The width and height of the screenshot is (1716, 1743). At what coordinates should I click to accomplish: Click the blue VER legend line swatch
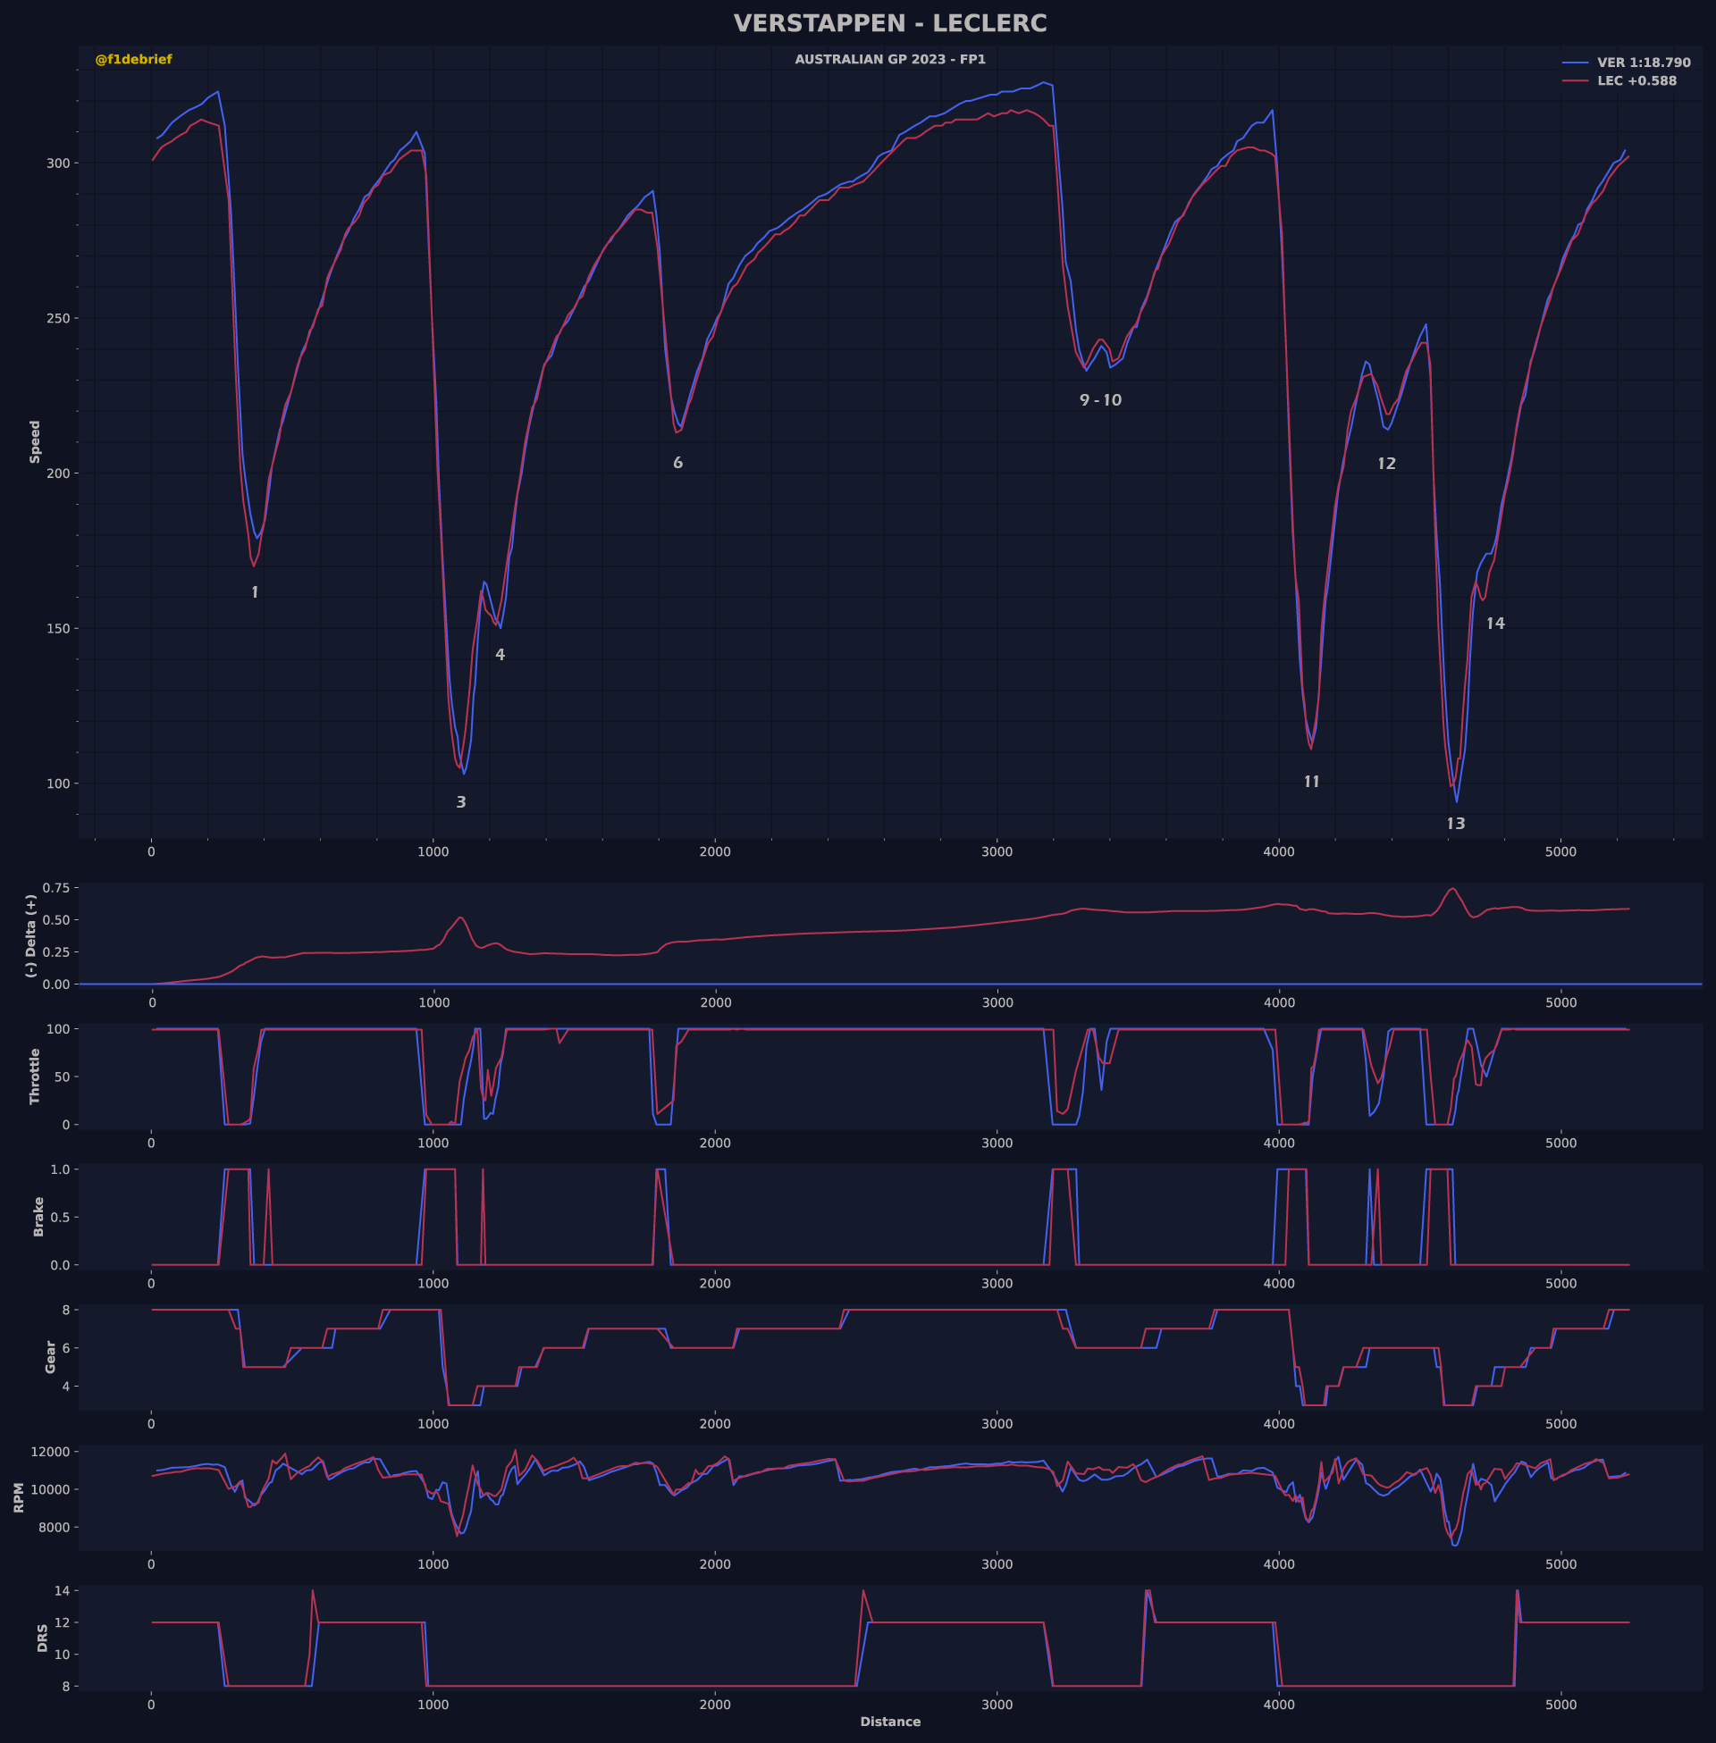click(1575, 63)
